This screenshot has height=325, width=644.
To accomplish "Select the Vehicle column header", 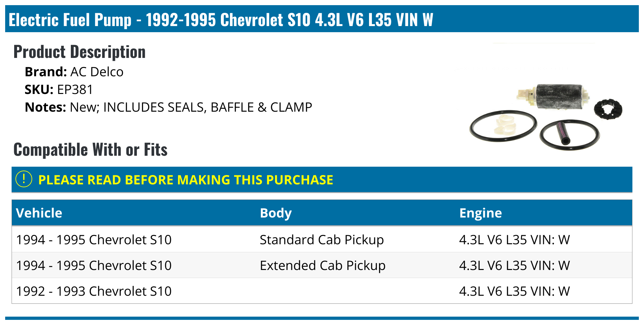I will tap(39, 213).
